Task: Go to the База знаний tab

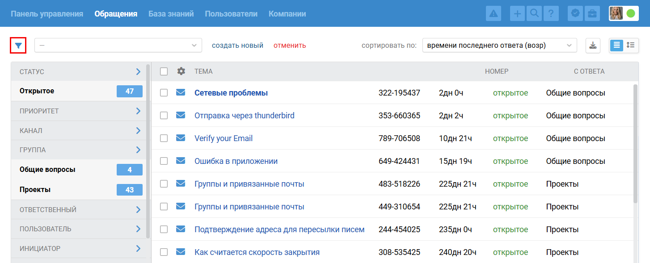Action: (171, 14)
